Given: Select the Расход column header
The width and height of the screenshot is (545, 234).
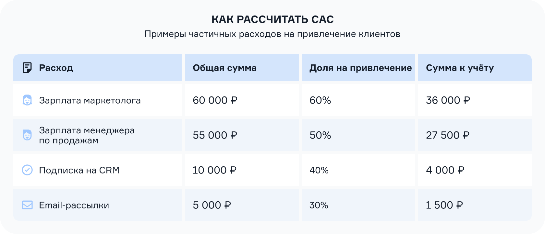Looking at the screenshot, I should [x=56, y=68].
